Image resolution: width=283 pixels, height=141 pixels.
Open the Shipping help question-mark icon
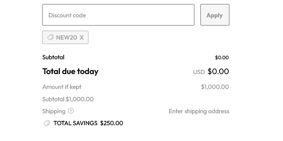(71, 111)
